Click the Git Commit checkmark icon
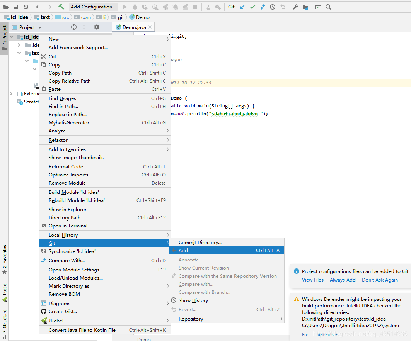 [x=253, y=7]
